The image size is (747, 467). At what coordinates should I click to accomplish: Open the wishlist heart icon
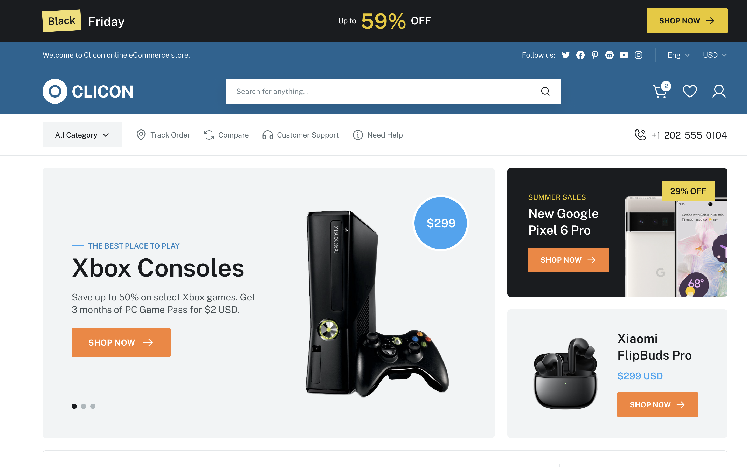point(690,91)
